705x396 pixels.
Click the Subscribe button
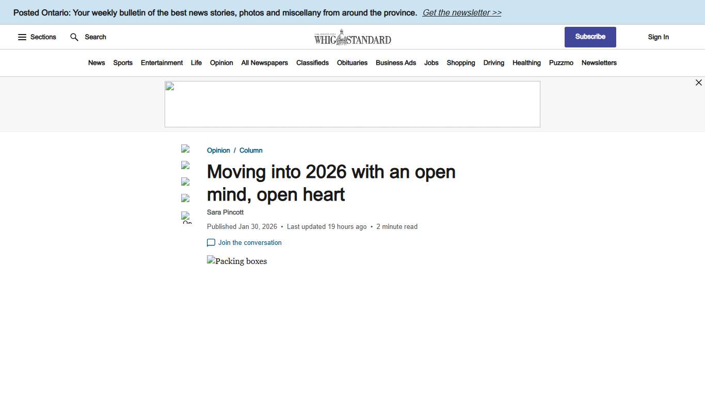pos(590,37)
